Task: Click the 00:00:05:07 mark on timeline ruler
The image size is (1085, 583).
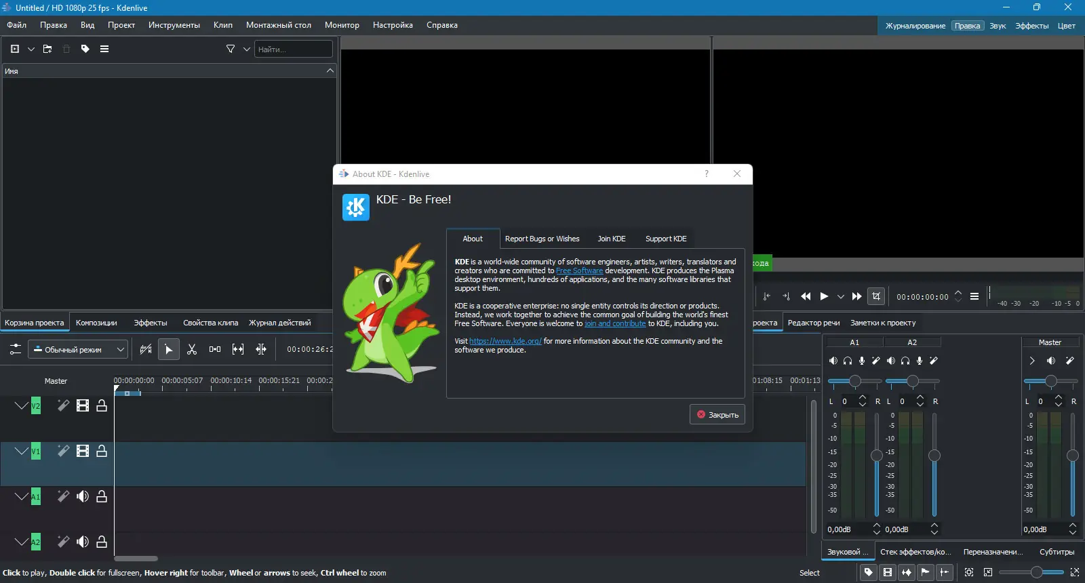Action: [182, 380]
